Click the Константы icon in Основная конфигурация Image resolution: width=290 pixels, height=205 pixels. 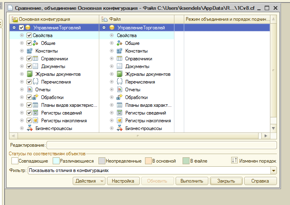coord(29,51)
